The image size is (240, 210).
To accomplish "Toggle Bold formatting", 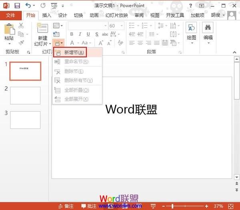I will click(x=72, y=34).
